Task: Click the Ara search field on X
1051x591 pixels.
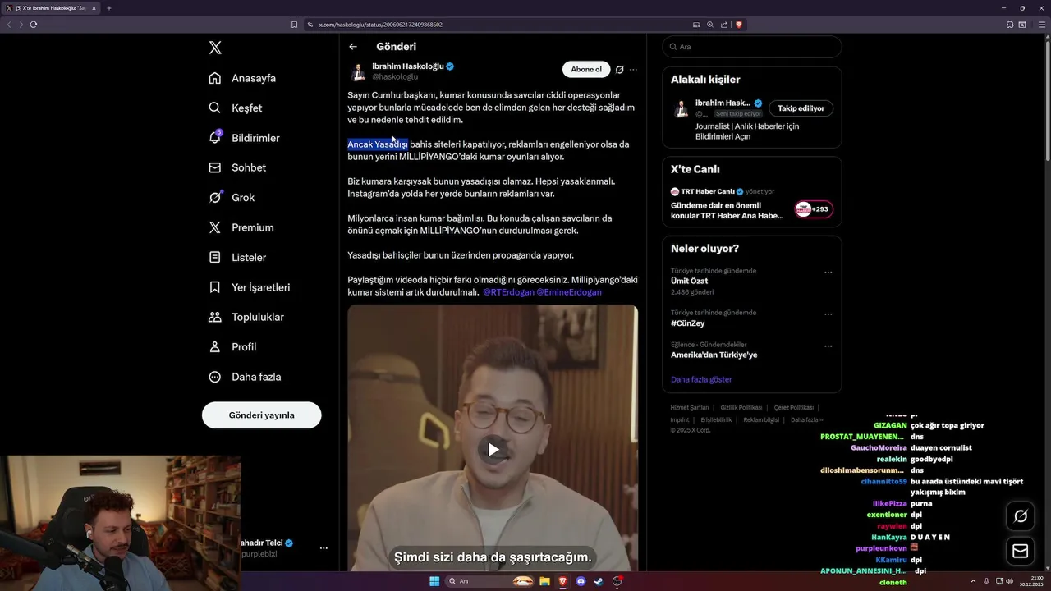Action: [x=752, y=47]
